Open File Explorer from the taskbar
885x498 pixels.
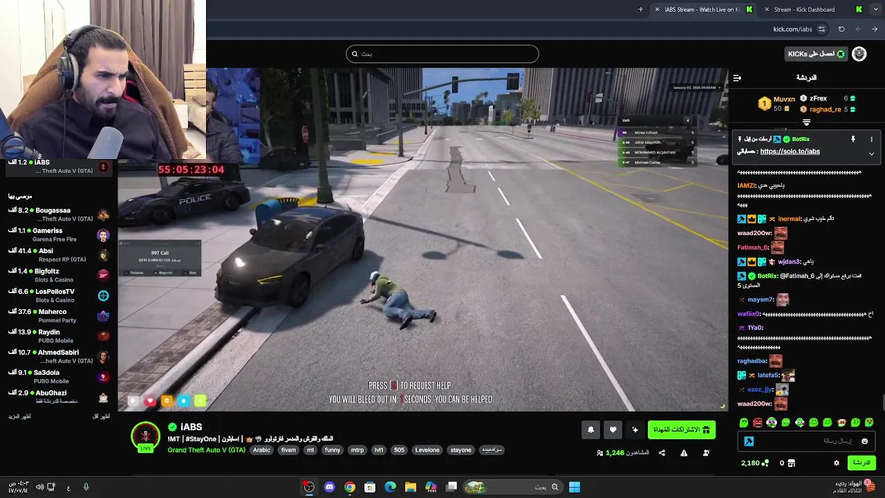pos(411,487)
